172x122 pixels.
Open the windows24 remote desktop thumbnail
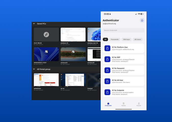tap(73, 54)
